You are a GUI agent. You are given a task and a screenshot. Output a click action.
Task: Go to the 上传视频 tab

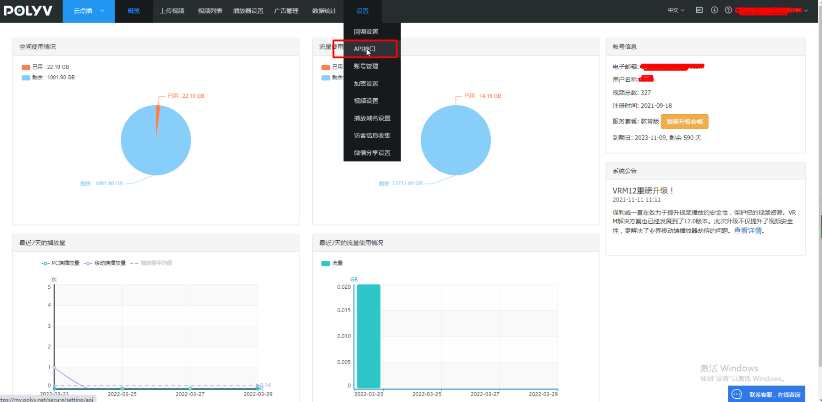(172, 11)
